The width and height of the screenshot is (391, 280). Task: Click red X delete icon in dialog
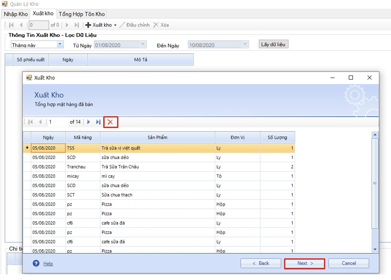click(110, 122)
